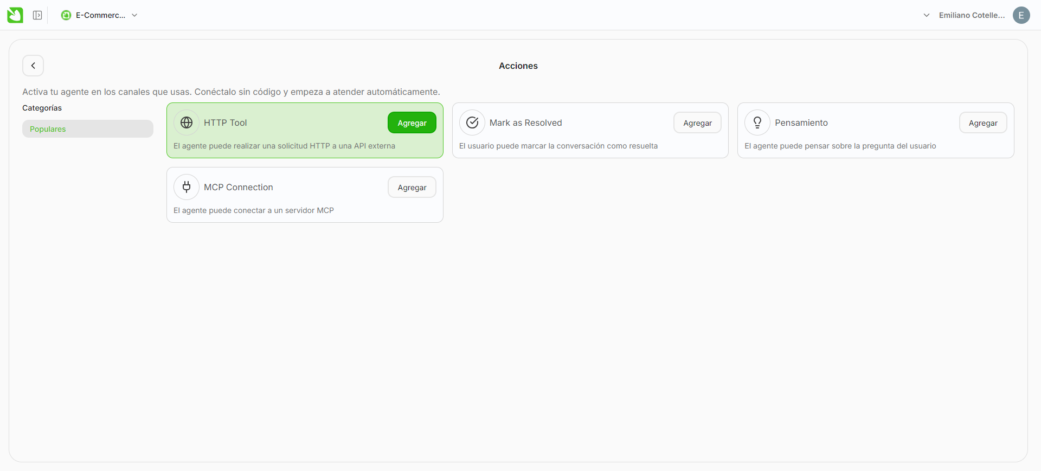The image size is (1041, 471).
Task: Open the Emiliano Cotelle account dropdown
Action: (972, 15)
